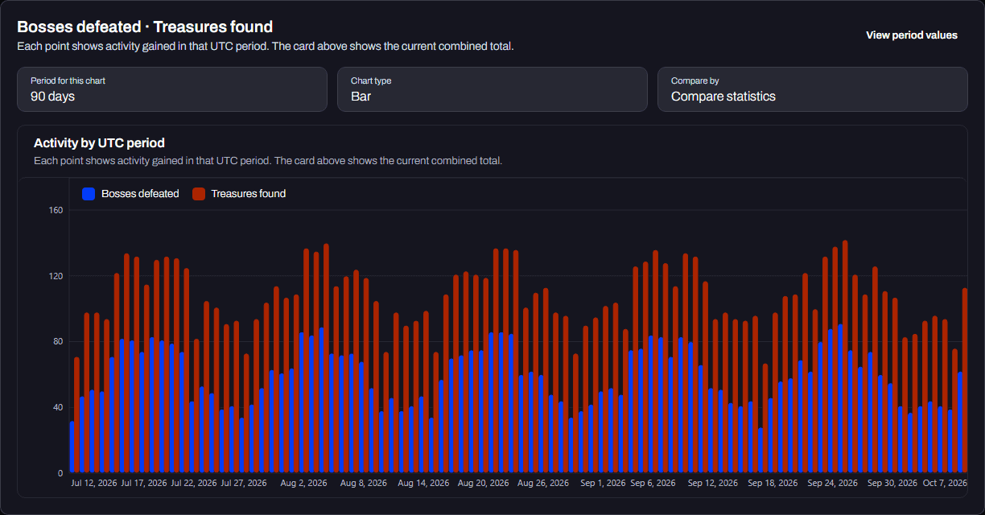Toggle the Treasures found legend swatch
The image size is (985, 515).
point(198,194)
